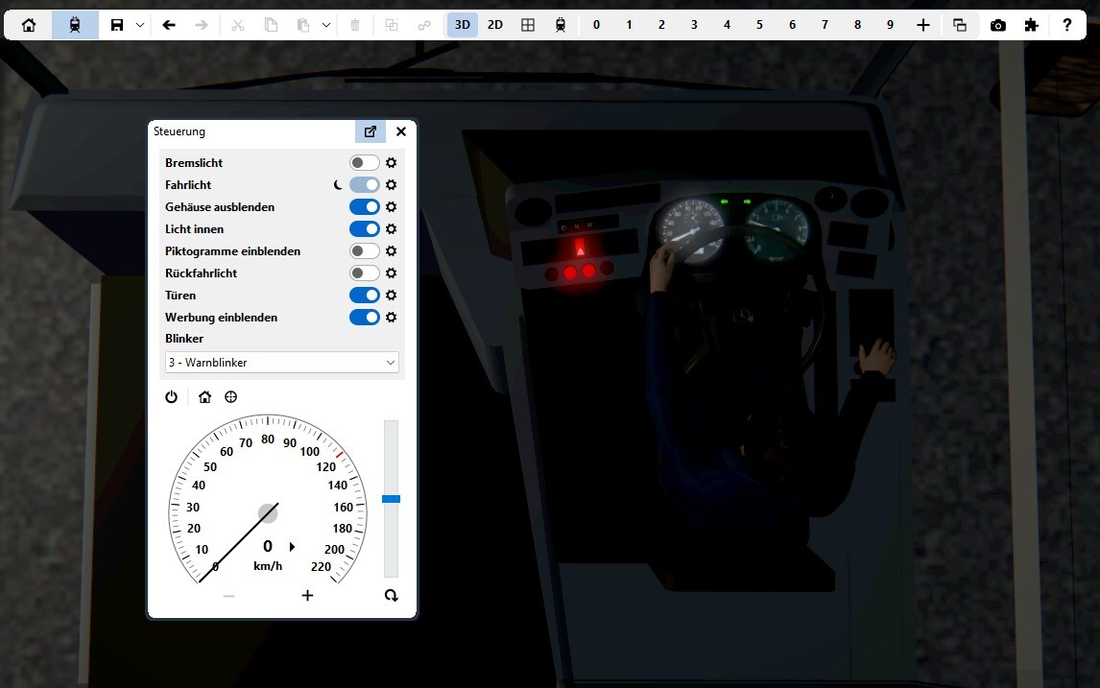Viewport: 1100px width, 688px height.
Task: Switch to 2D view mode
Action: [494, 25]
